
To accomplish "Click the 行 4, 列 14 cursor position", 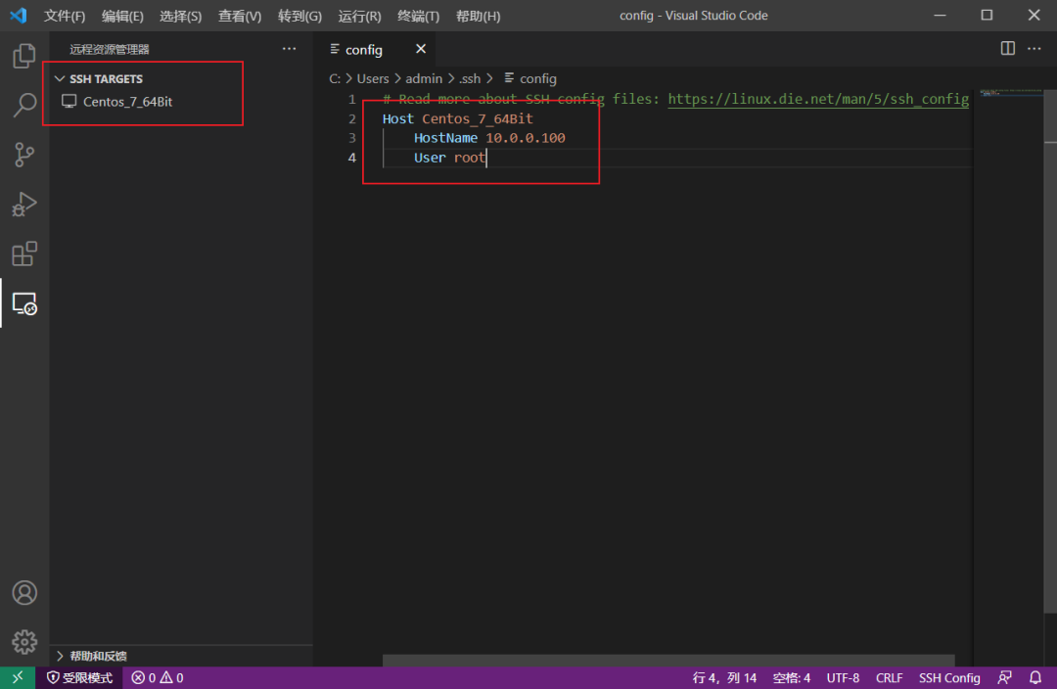I will 724,677.
